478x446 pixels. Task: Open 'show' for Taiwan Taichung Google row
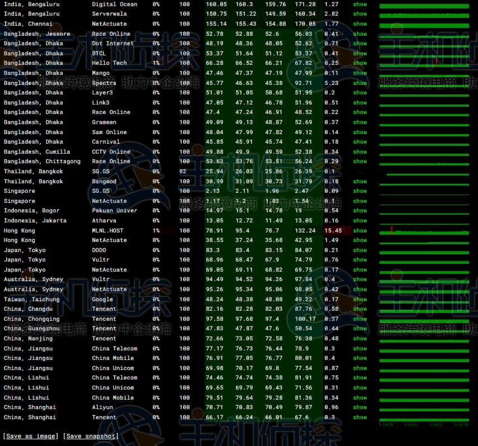[x=360, y=299]
